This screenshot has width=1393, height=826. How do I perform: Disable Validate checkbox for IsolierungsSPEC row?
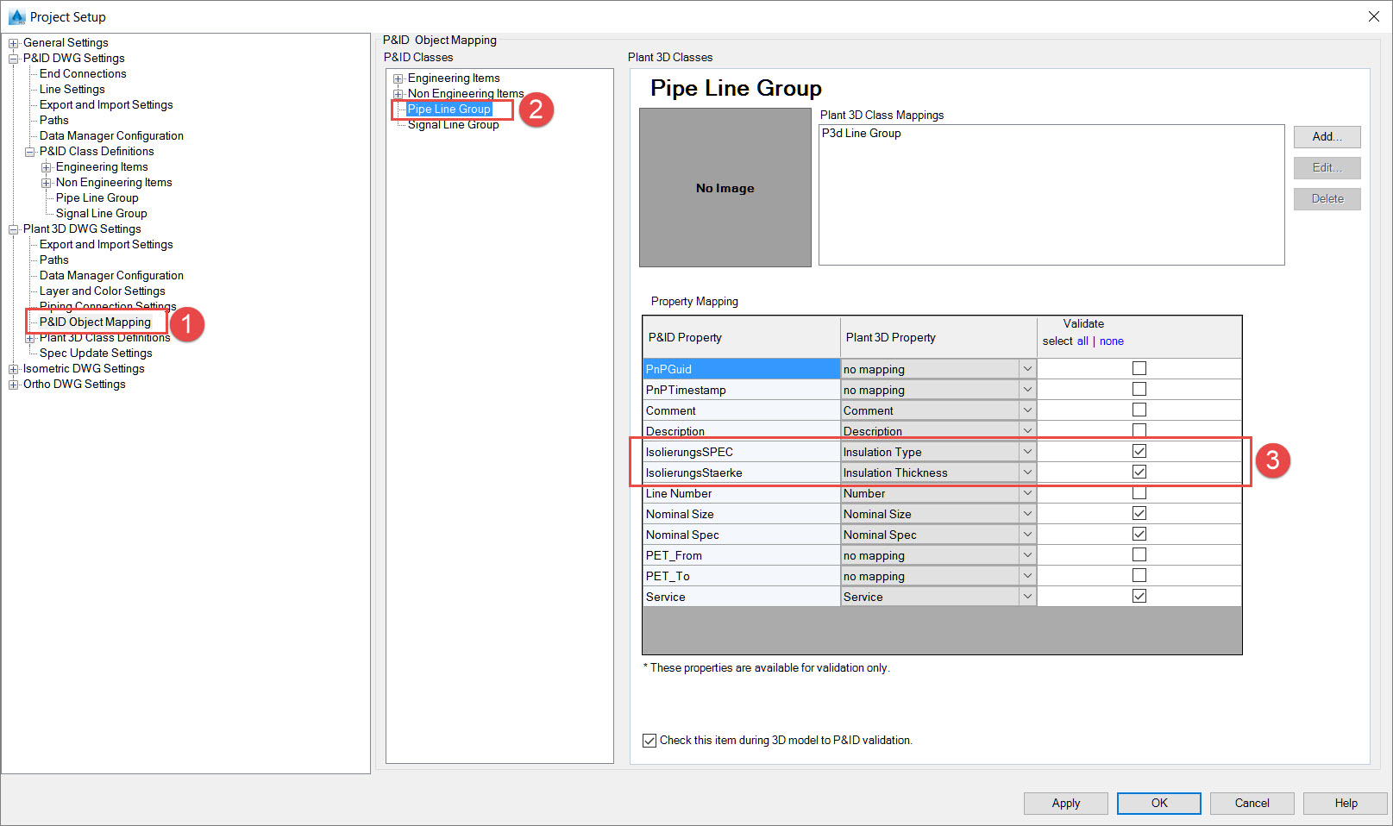(1139, 451)
